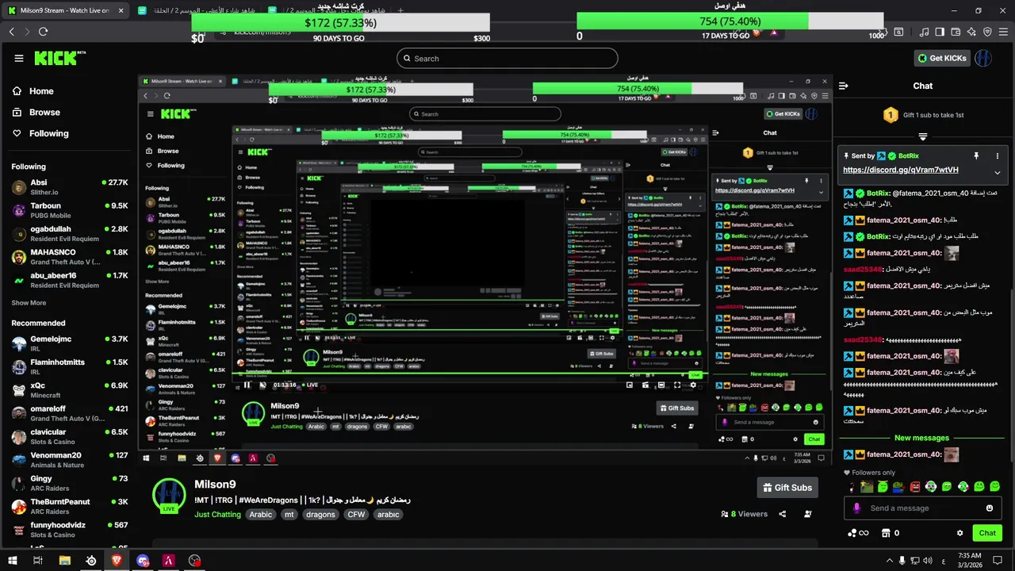This screenshot has height=571, width=1015.
Task: Open Gemelojmc recommended channel
Action: pos(70,343)
